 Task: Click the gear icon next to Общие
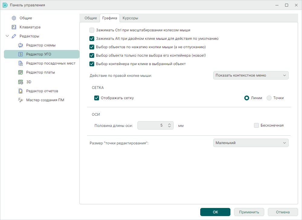14,18
